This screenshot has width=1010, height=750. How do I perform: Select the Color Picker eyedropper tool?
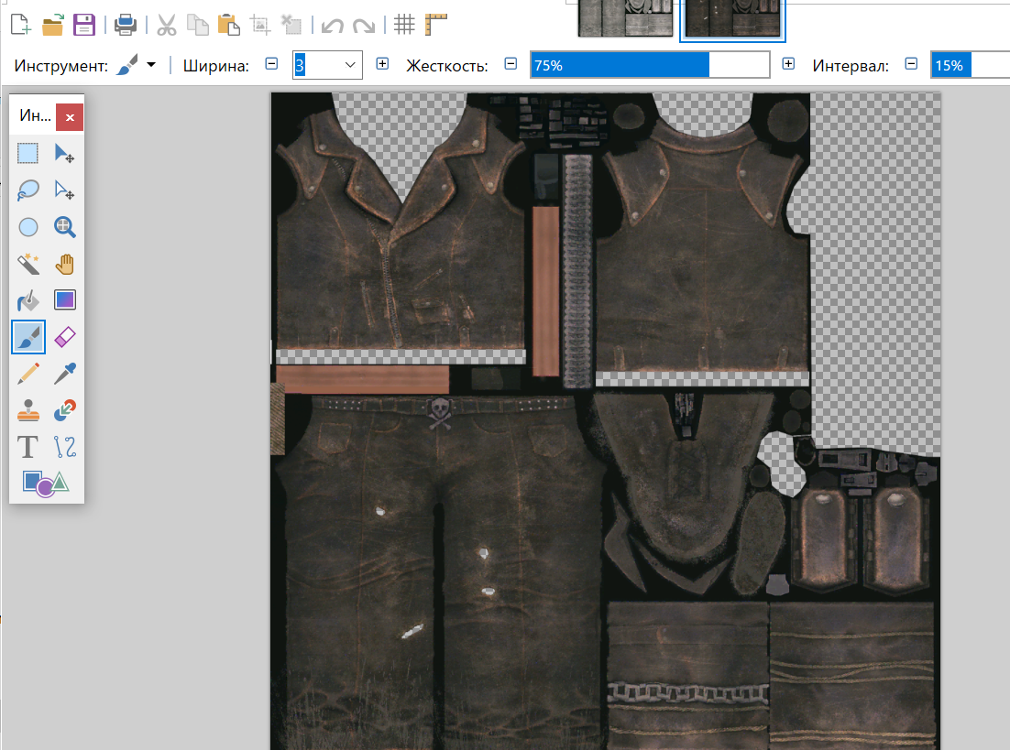64,374
